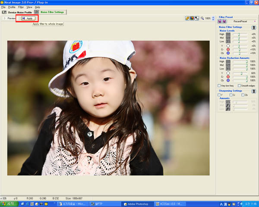
Task: Click the Noise Levels Cb slider
Action: 240,53
